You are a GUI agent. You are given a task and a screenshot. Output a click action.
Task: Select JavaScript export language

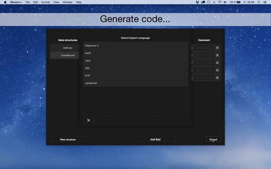click(x=135, y=83)
